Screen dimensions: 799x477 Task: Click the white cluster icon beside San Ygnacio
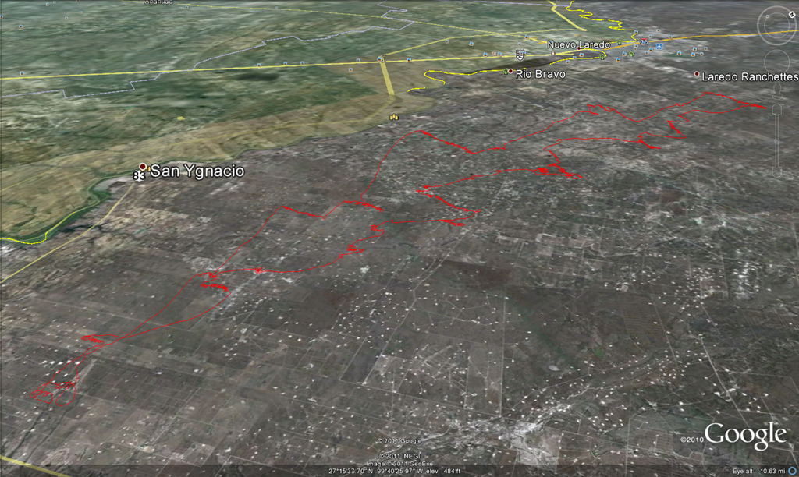pos(139,177)
